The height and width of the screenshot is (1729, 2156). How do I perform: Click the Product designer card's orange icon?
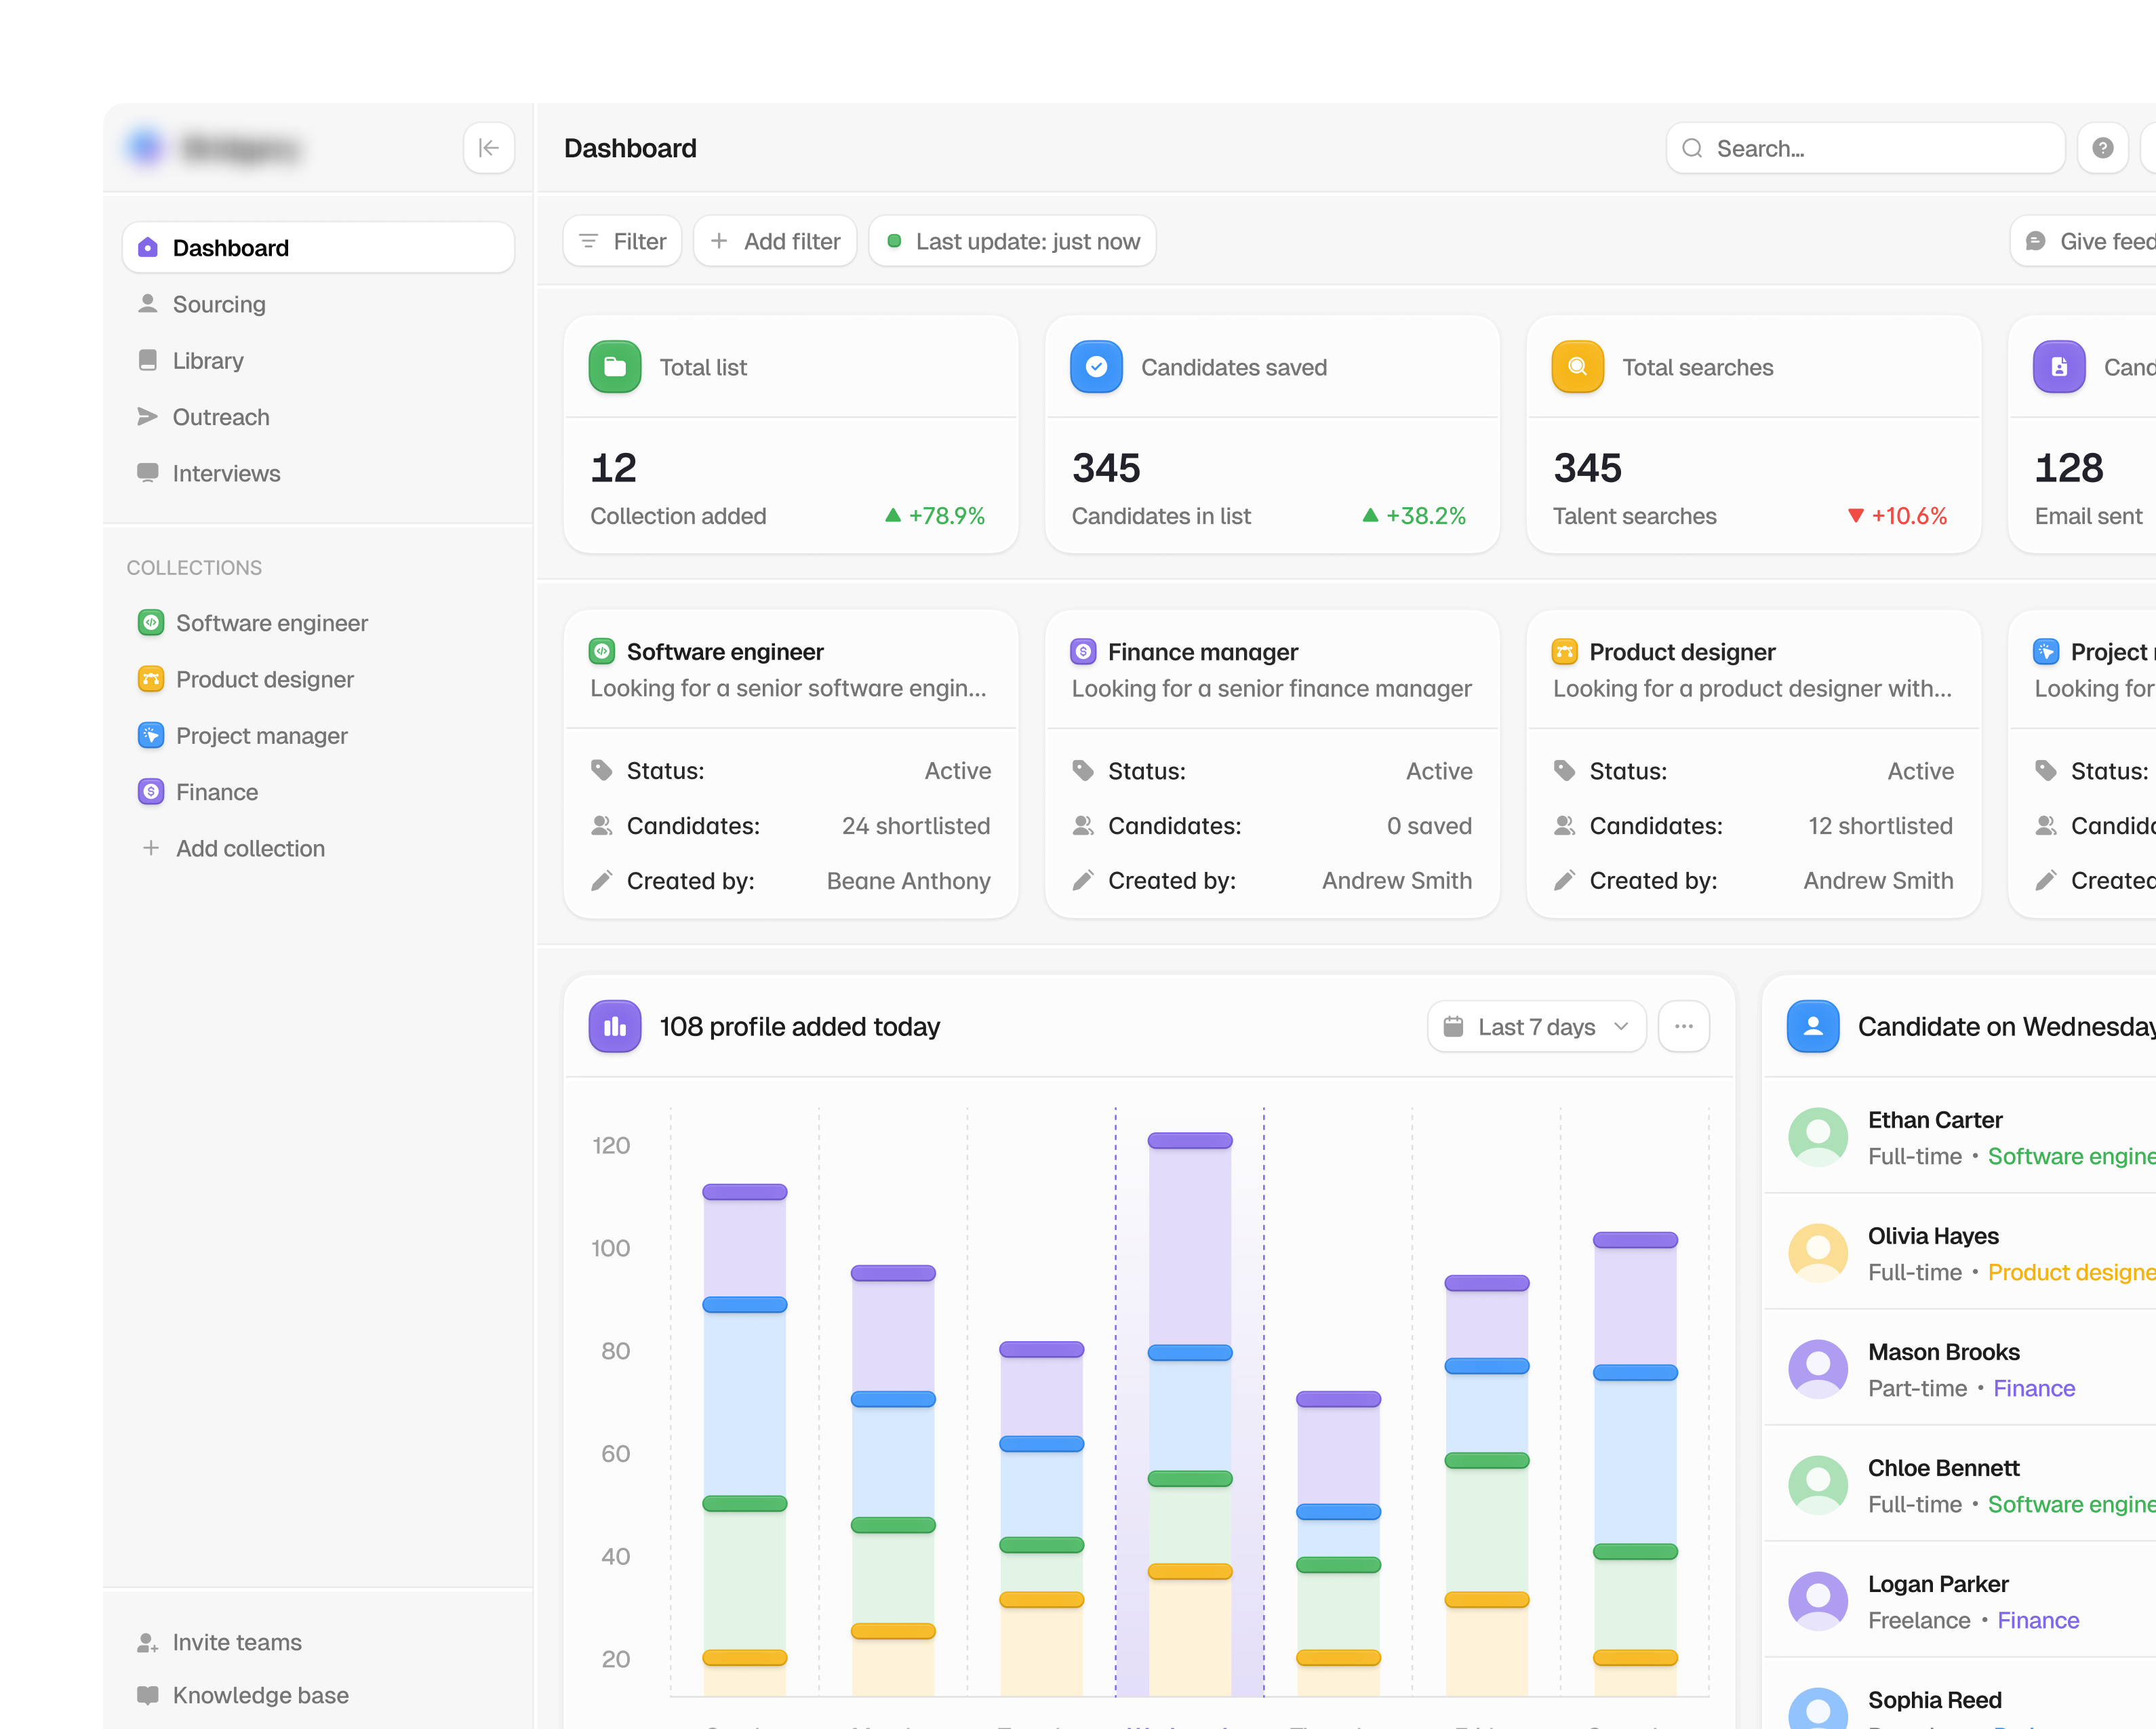coord(1564,652)
